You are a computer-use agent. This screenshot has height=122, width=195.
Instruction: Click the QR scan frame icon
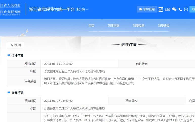(186, 9)
